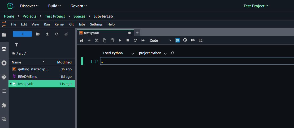The height and width of the screenshot is (128, 294).
Task: Paste cell from clipboard
Action: point(112,40)
